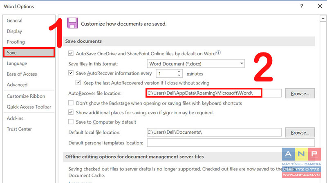Open the Save files in this format dropdown
Viewport: 327px width, 183px height.
[x=196, y=64]
